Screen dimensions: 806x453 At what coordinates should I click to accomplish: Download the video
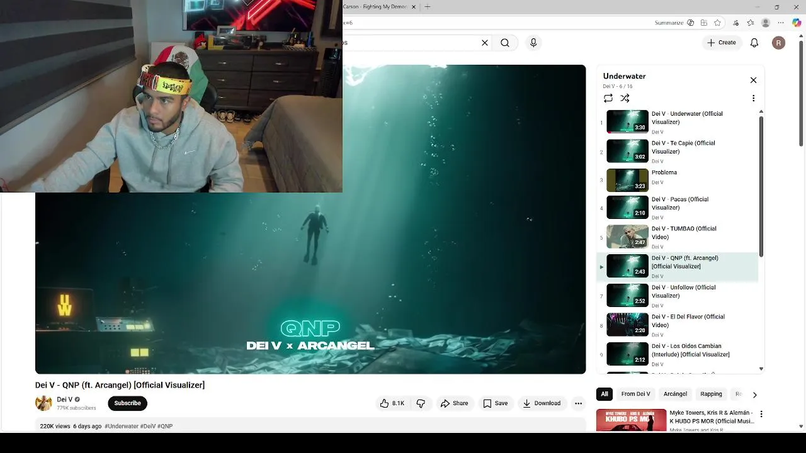[542, 403]
